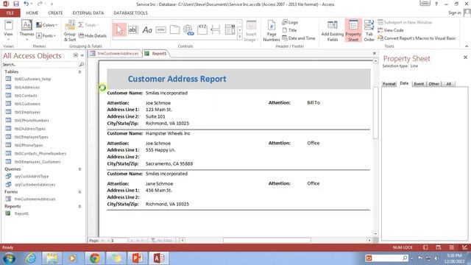
Task: Click Add Existing Fields
Action: pos(332,31)
